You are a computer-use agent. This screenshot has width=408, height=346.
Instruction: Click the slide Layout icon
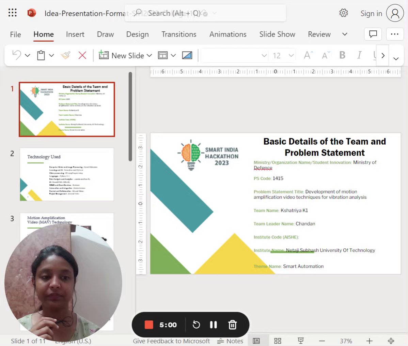(x=163, y=55)
